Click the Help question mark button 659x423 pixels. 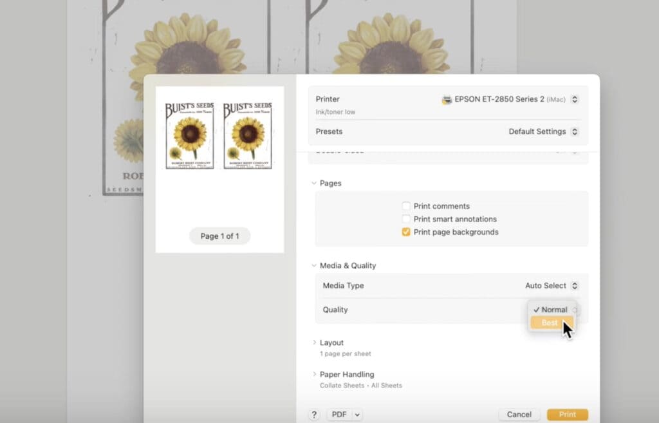(314, 415)
